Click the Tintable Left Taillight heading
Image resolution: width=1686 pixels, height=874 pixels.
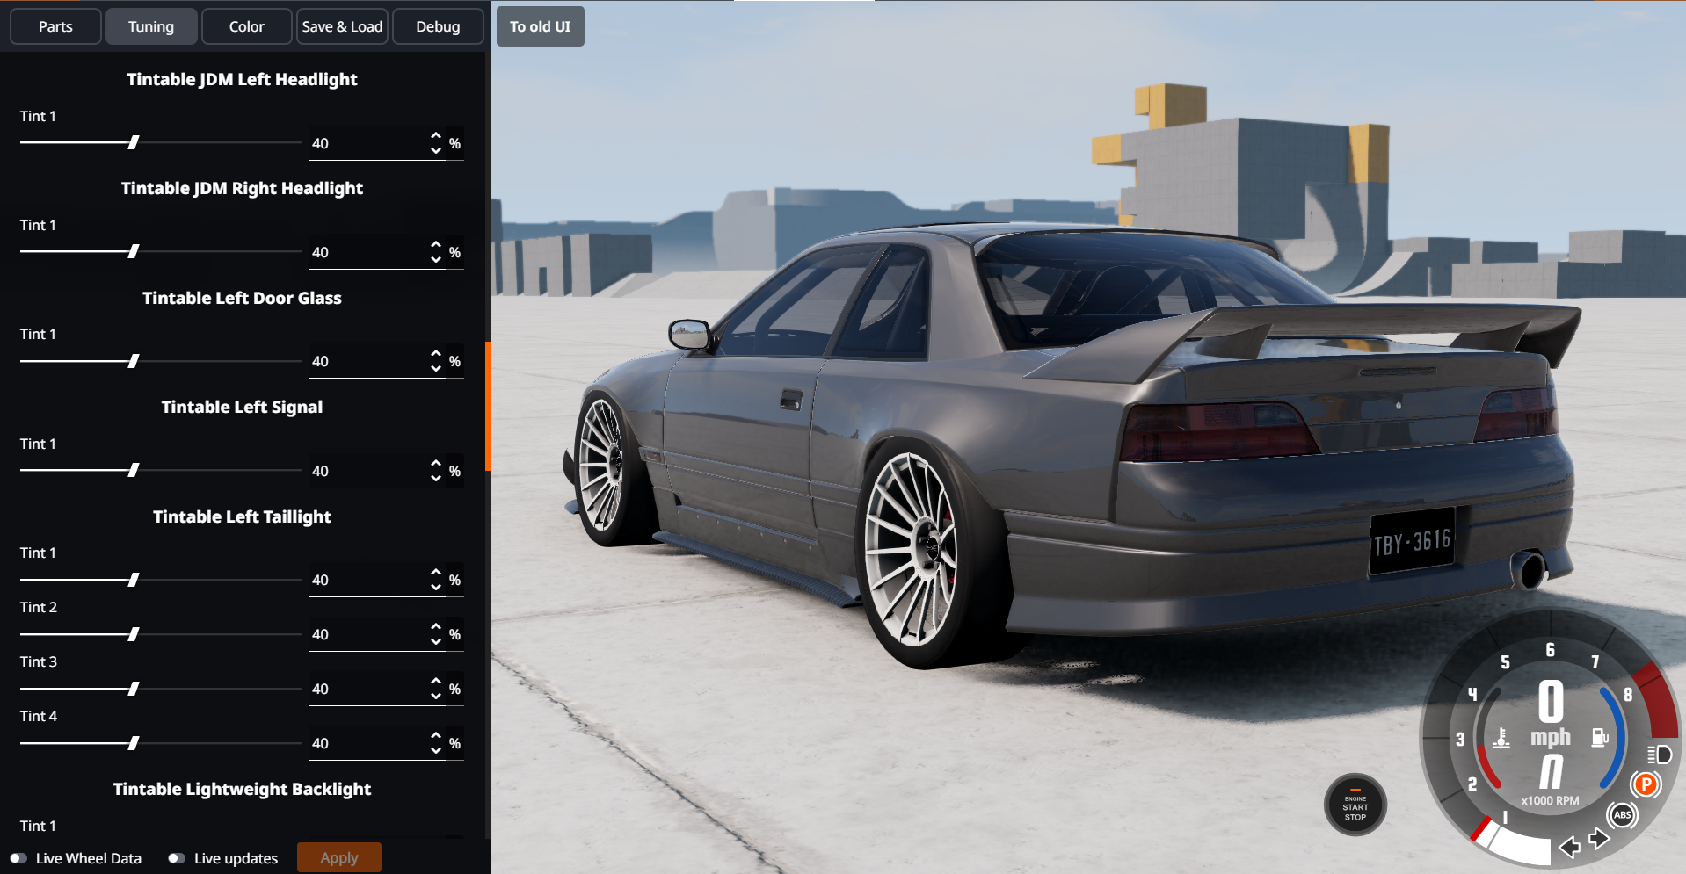point(242,516)
